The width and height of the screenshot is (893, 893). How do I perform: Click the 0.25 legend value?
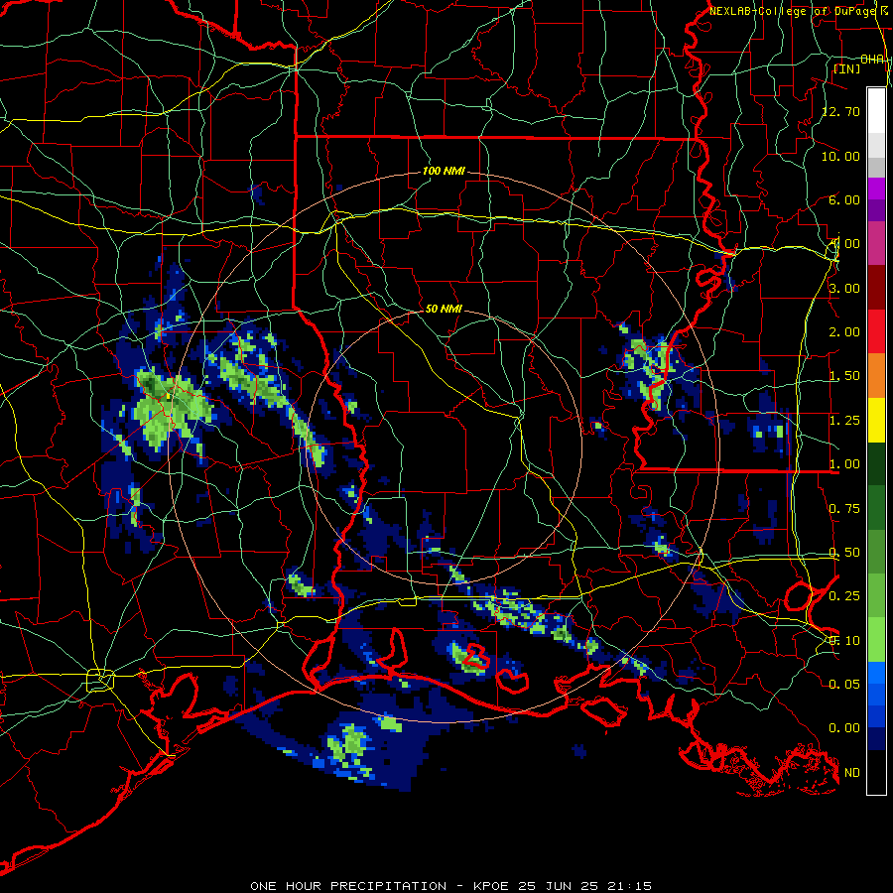844,596
